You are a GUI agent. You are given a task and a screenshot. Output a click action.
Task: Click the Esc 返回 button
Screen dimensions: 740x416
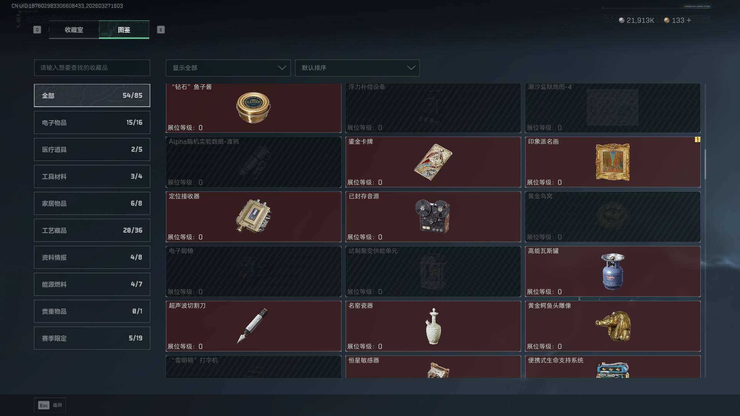[x=50, y=405]
